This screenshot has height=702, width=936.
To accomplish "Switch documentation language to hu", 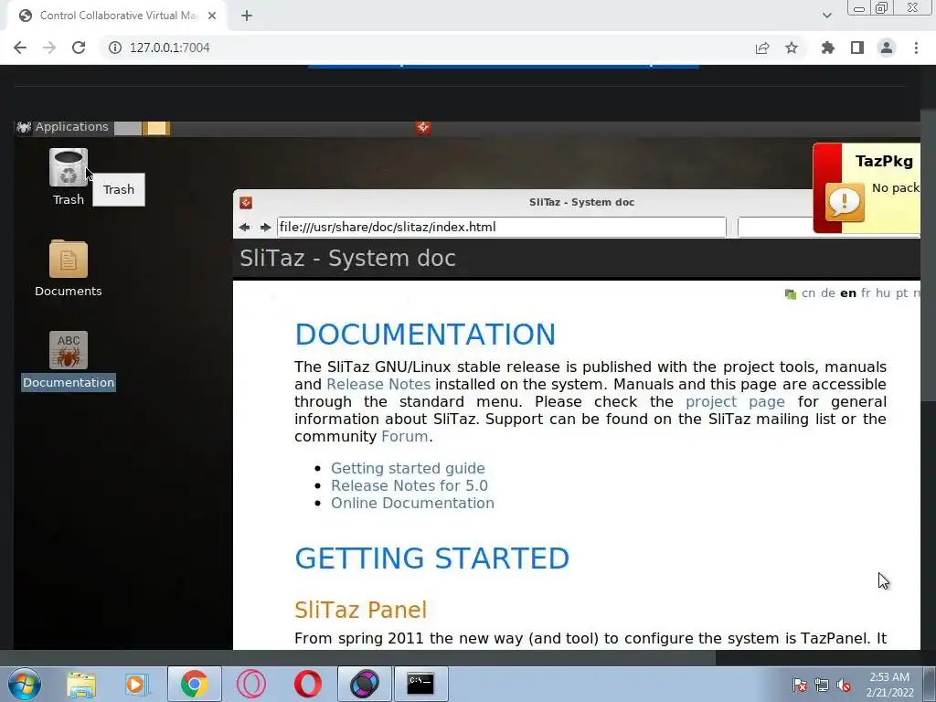I will (x=883, y=293).
